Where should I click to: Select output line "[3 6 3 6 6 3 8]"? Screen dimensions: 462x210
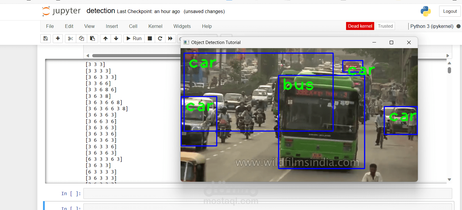(107, 108)
